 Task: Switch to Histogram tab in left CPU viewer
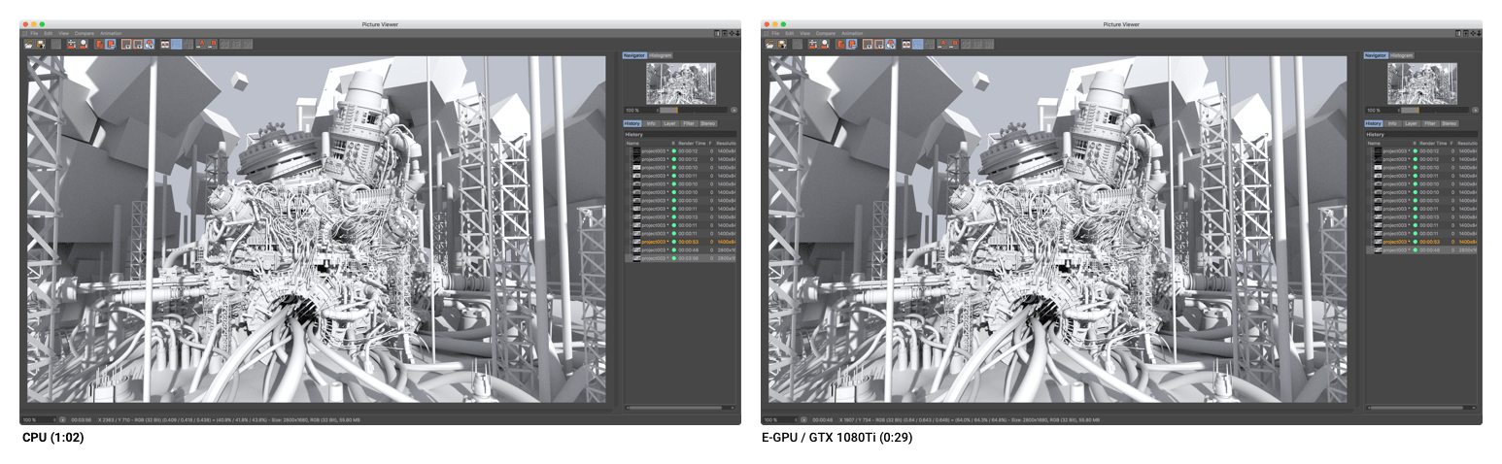coord(661,55)
